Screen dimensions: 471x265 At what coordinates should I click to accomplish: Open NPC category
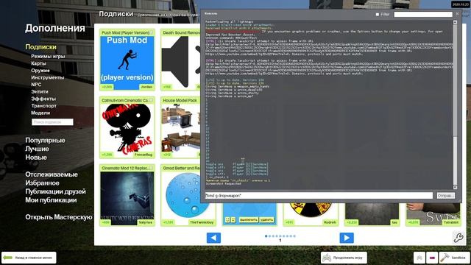(x=36, y=85)
